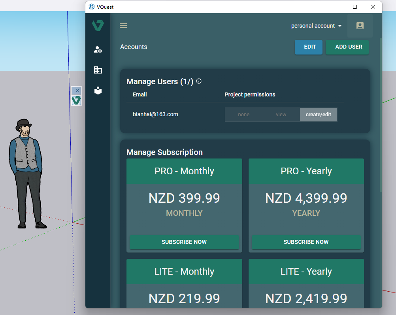Viewport: 396px width, 315px height.
Task: Subscribe to the PRO - Monthly plan
Action: 184,242
